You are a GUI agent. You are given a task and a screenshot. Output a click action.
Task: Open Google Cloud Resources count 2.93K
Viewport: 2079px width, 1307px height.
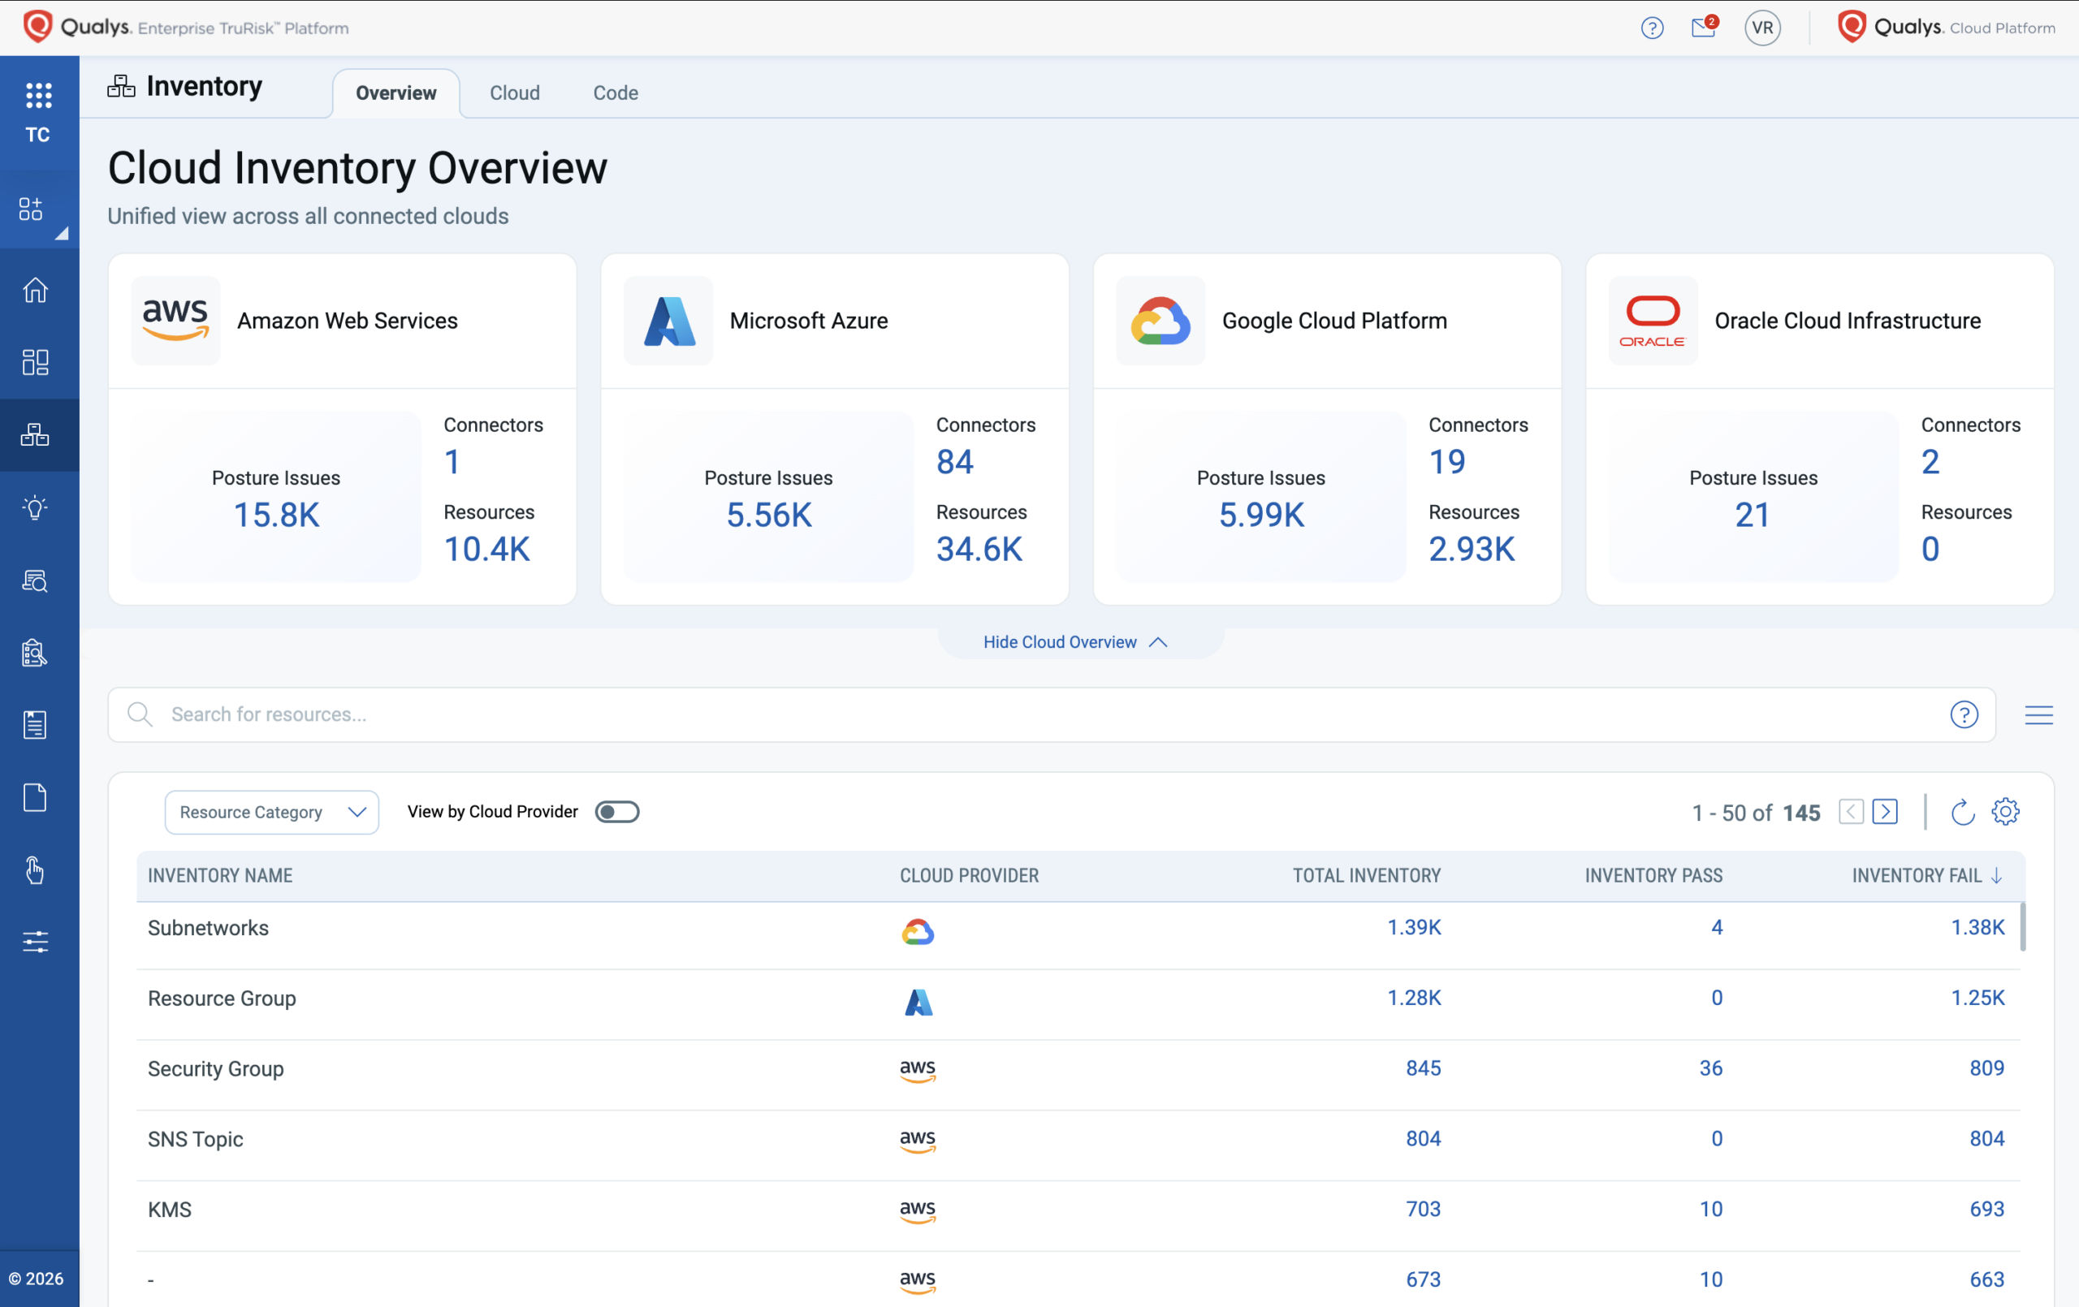pyautogui.click(x=1472, y=549)
